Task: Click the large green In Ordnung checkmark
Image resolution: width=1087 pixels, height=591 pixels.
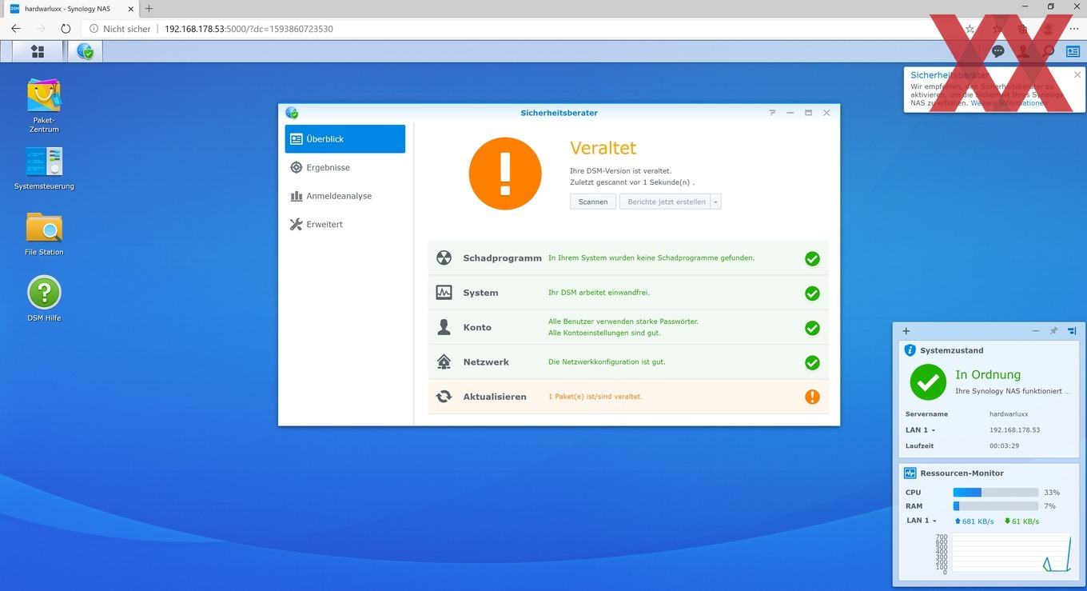Action: pyautogui.click(x=928, y=382)
